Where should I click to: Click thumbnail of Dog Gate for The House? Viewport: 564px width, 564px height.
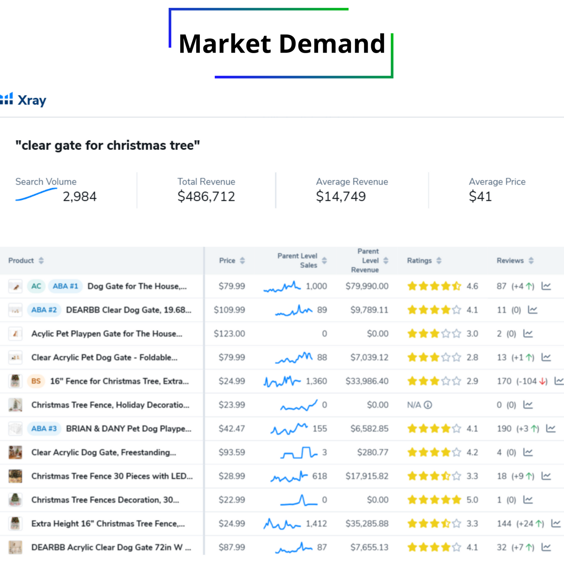pyautogui.click(x=15, y=286)
